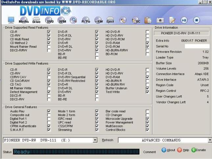This screenshot has width=212, height=159.
Task: Click the Refresh button
Action: coord(107,140)
